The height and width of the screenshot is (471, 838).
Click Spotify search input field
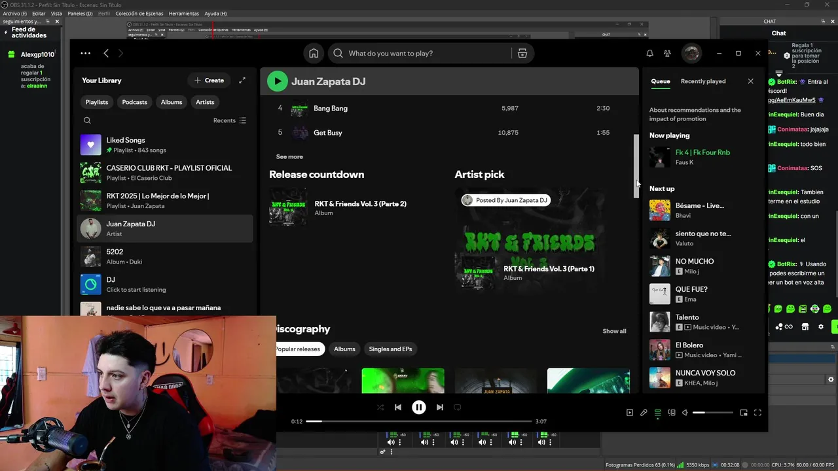point(429,54)
